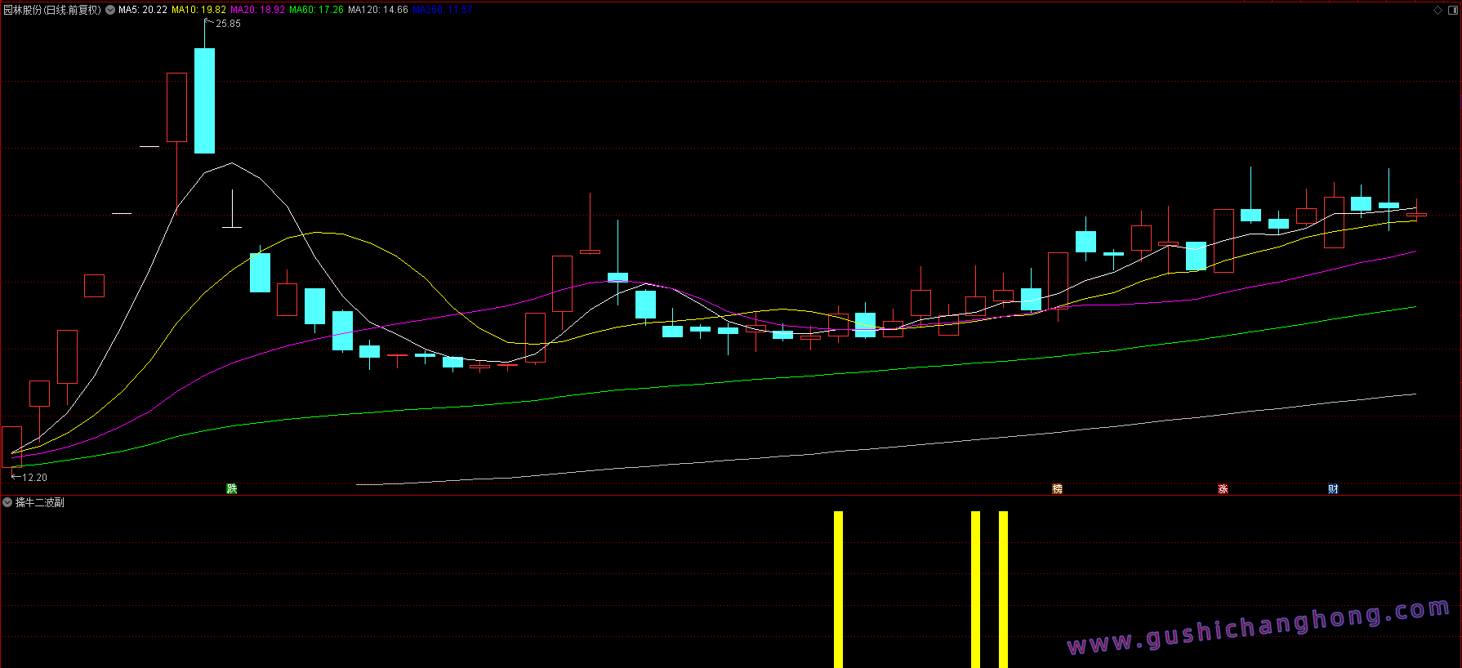Select the green MA60: 17.26 label
This screenshot has height=668, width=1462.
(316, 11)
